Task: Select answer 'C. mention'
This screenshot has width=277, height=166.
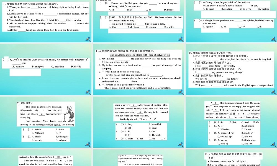Action: tap(58, 66)
